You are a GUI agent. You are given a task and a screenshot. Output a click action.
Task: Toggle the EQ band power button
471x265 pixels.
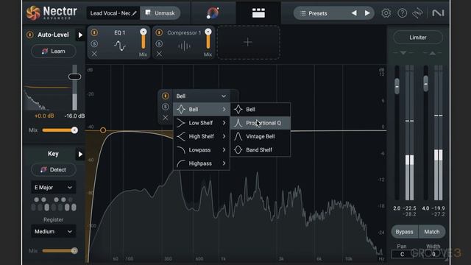[165, 96]
